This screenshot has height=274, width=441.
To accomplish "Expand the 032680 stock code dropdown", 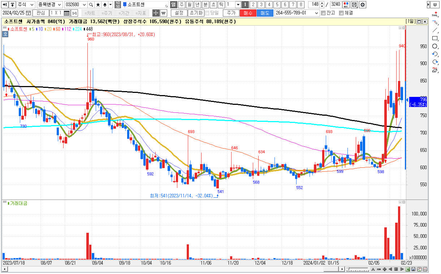I will [84, 5].
